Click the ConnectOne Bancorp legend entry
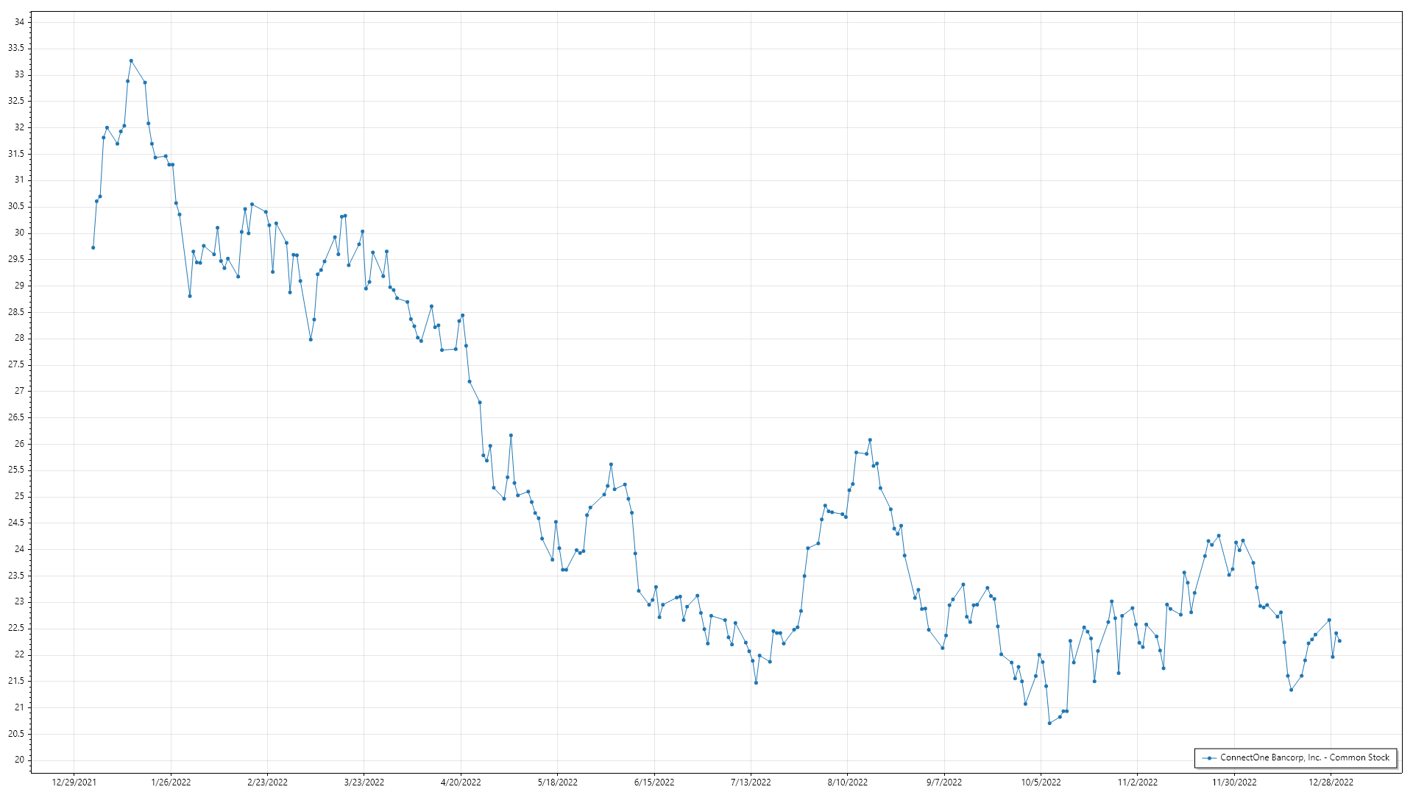The height and width of the screenshot is (795, 1413). (1304, 757)
